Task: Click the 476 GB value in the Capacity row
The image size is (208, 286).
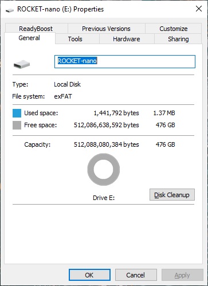Action: tap(166, 144)
